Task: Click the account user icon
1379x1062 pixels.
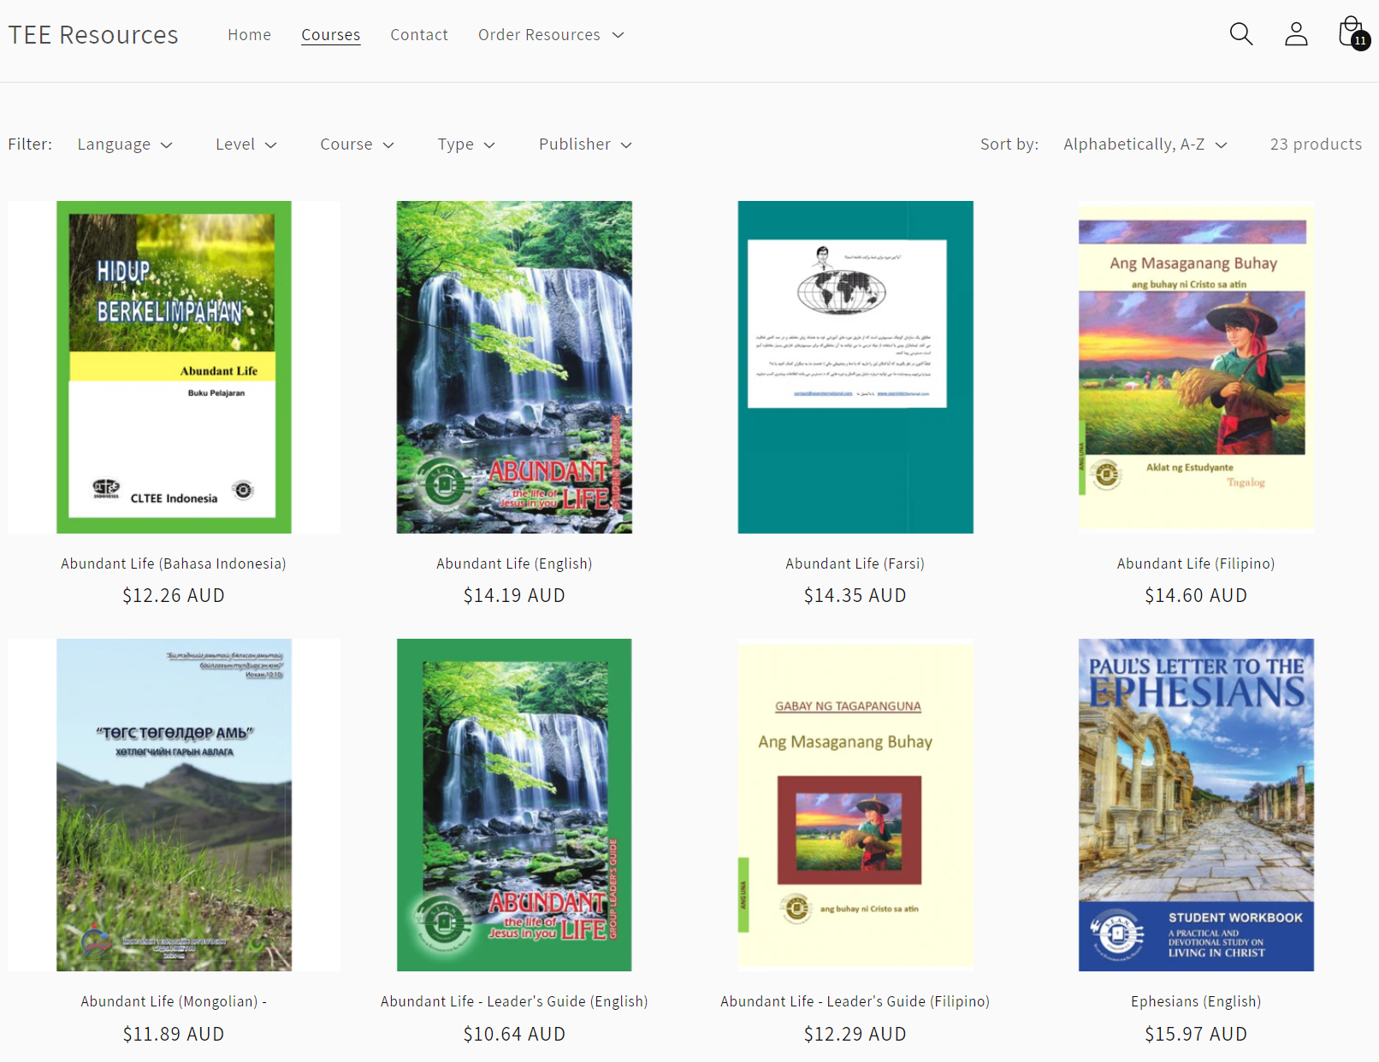Action: pos(1296,34)
